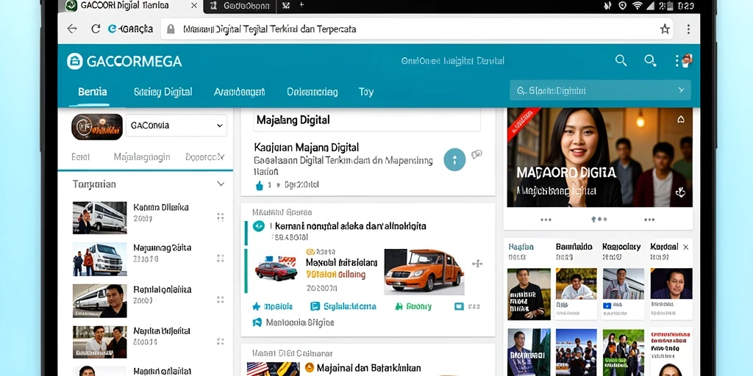Viewport: 753px width, 376px height.
Task: Expand the Glapria Digintat dropdown in header
Action: (x=600, y=90)
